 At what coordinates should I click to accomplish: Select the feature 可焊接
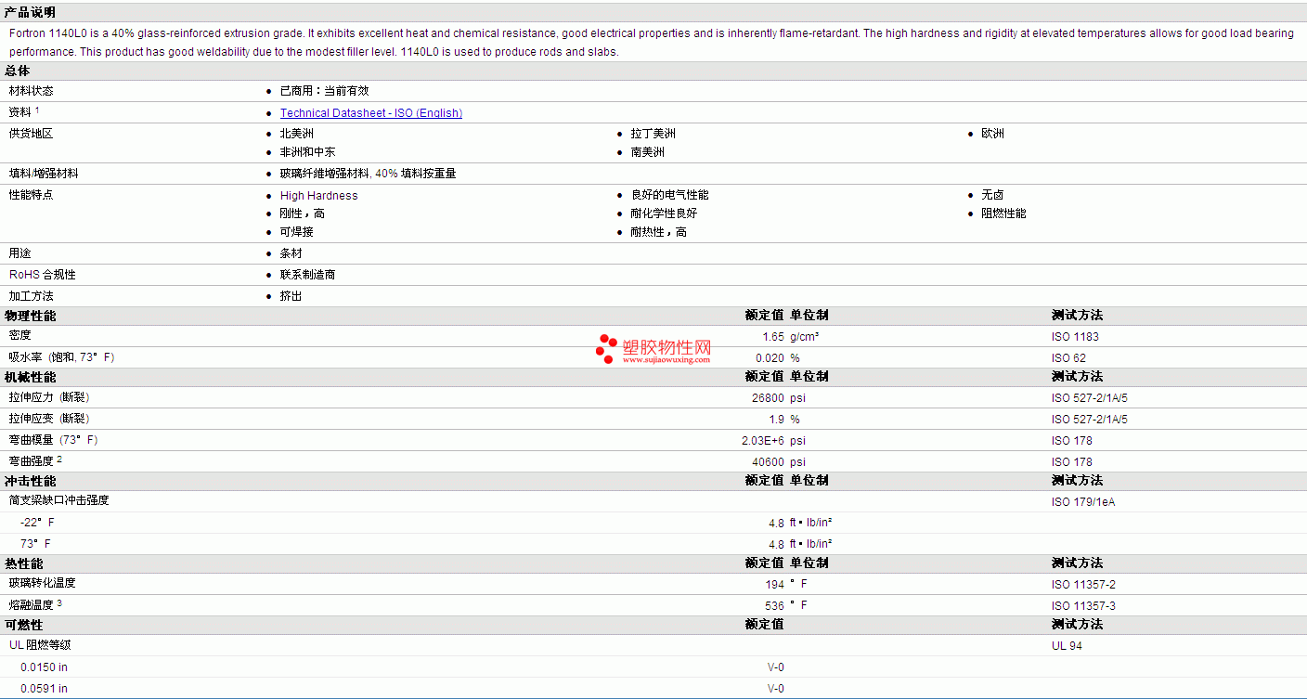click(x=297, y=232)
